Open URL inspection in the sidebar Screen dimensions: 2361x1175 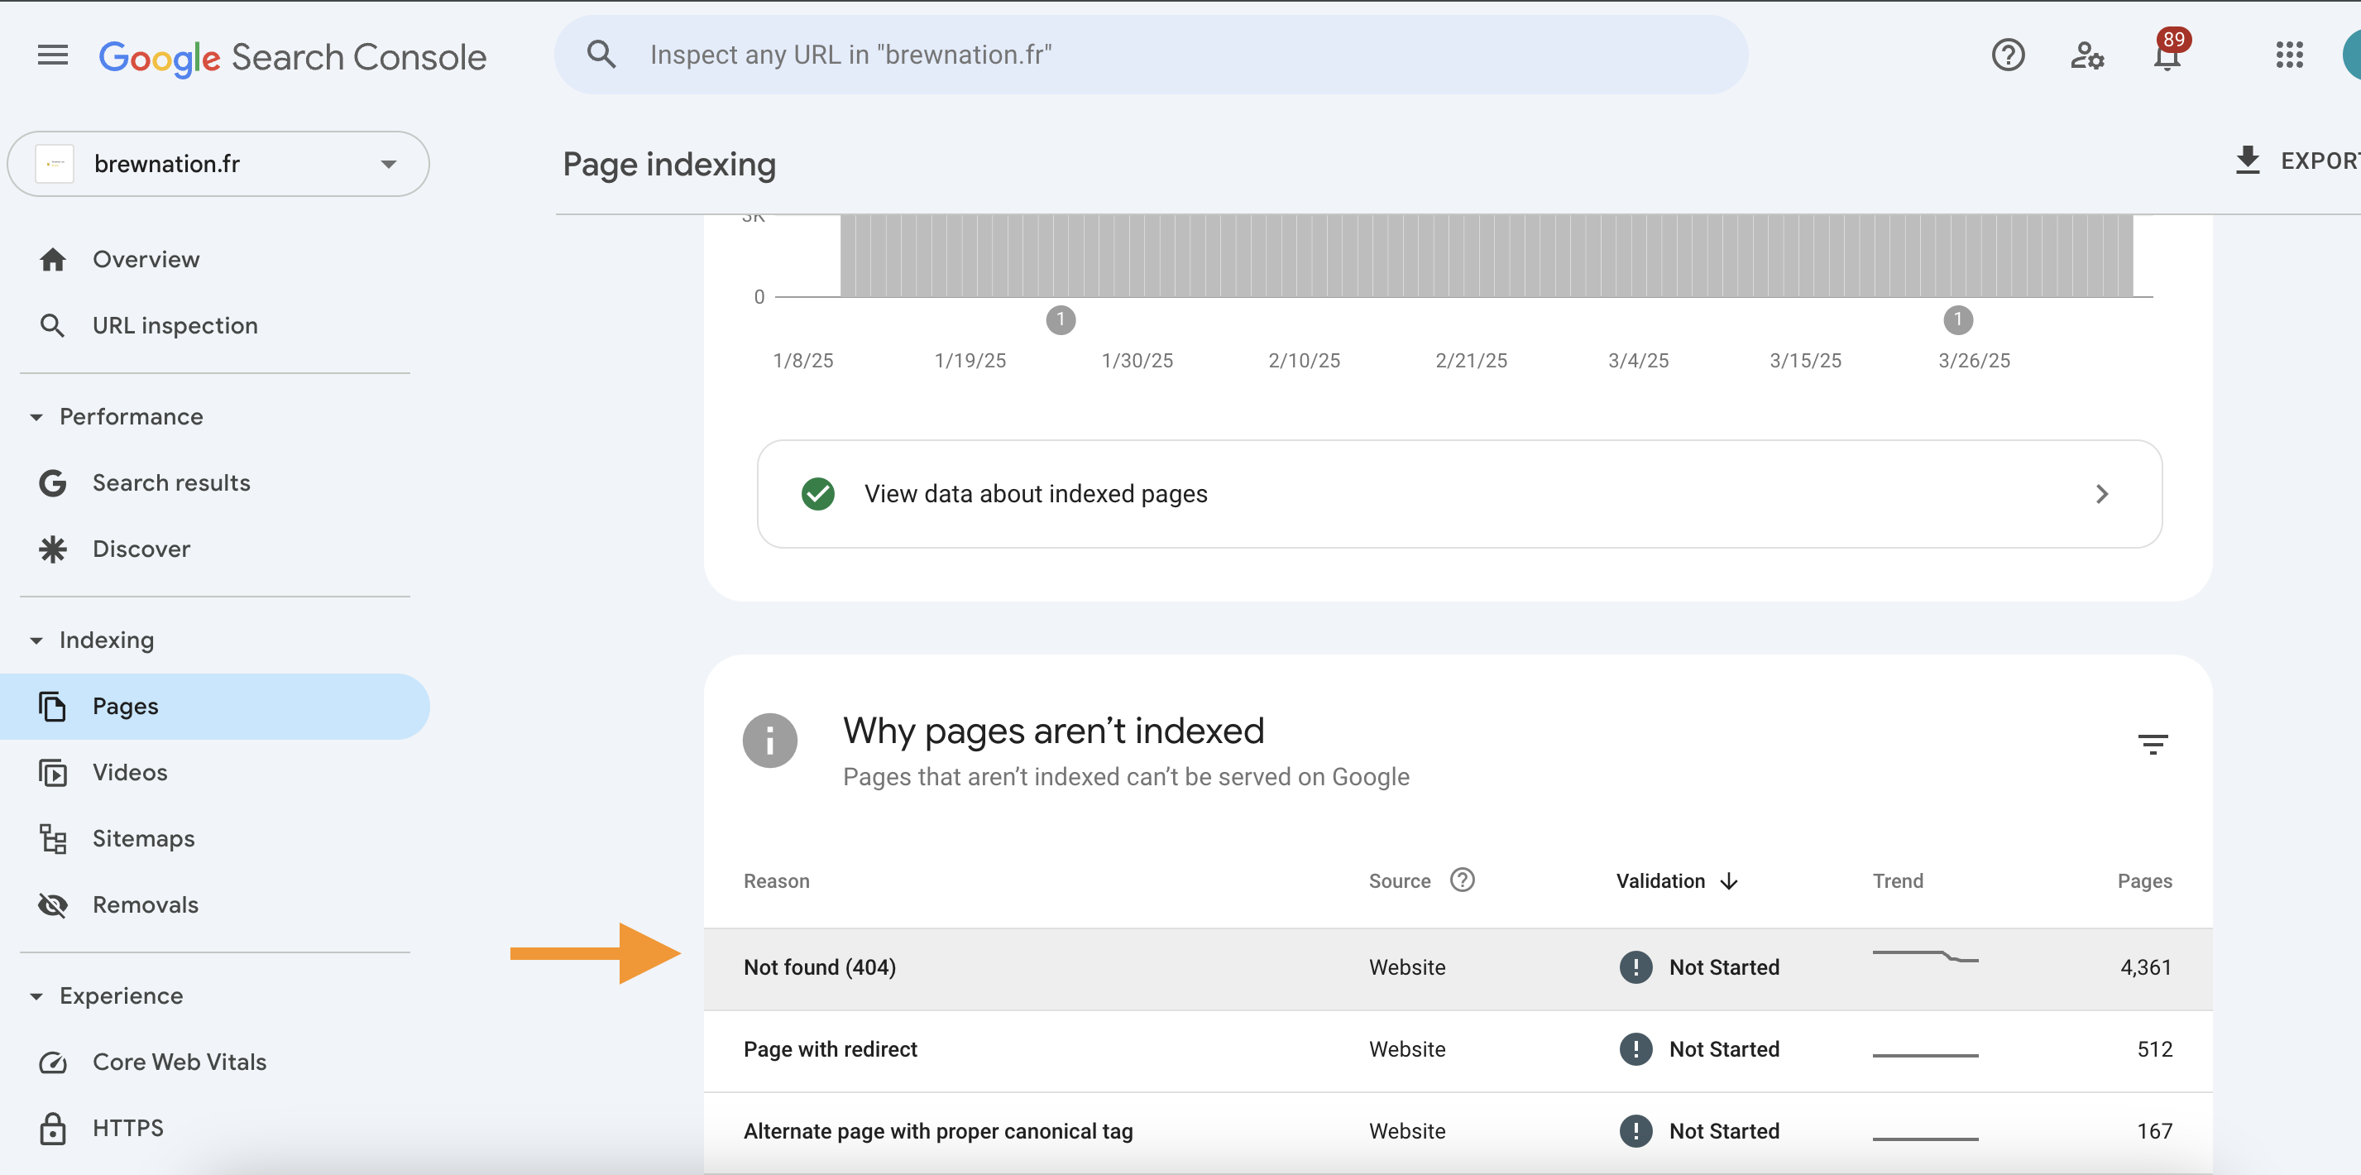(x=175, y=325)
